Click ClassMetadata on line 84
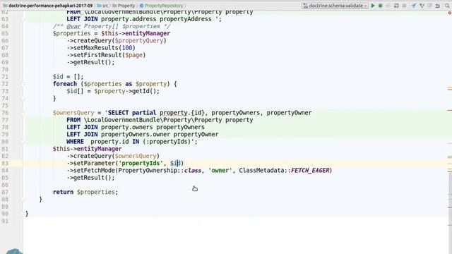Image resolution: width=452 pixels, height=254 pixels. [261, 170]
